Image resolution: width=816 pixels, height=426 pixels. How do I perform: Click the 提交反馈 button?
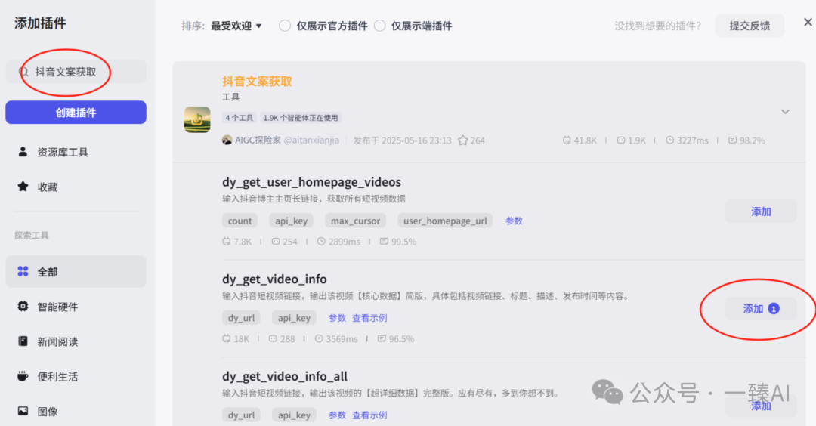click(750, 26)
